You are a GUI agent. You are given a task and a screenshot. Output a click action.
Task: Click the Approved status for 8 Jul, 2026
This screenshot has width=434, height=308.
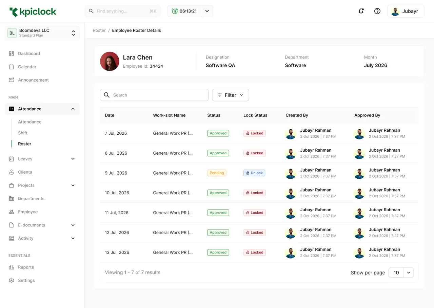pyautogui.click(x=218, y=153)
